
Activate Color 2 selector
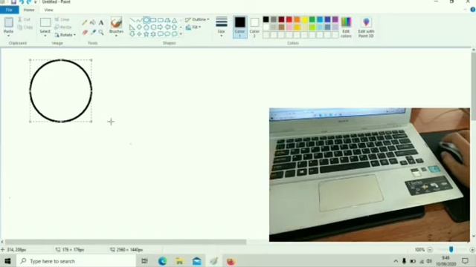click(254, 27)
